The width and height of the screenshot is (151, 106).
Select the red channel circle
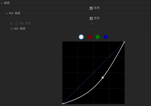point(89,37)
